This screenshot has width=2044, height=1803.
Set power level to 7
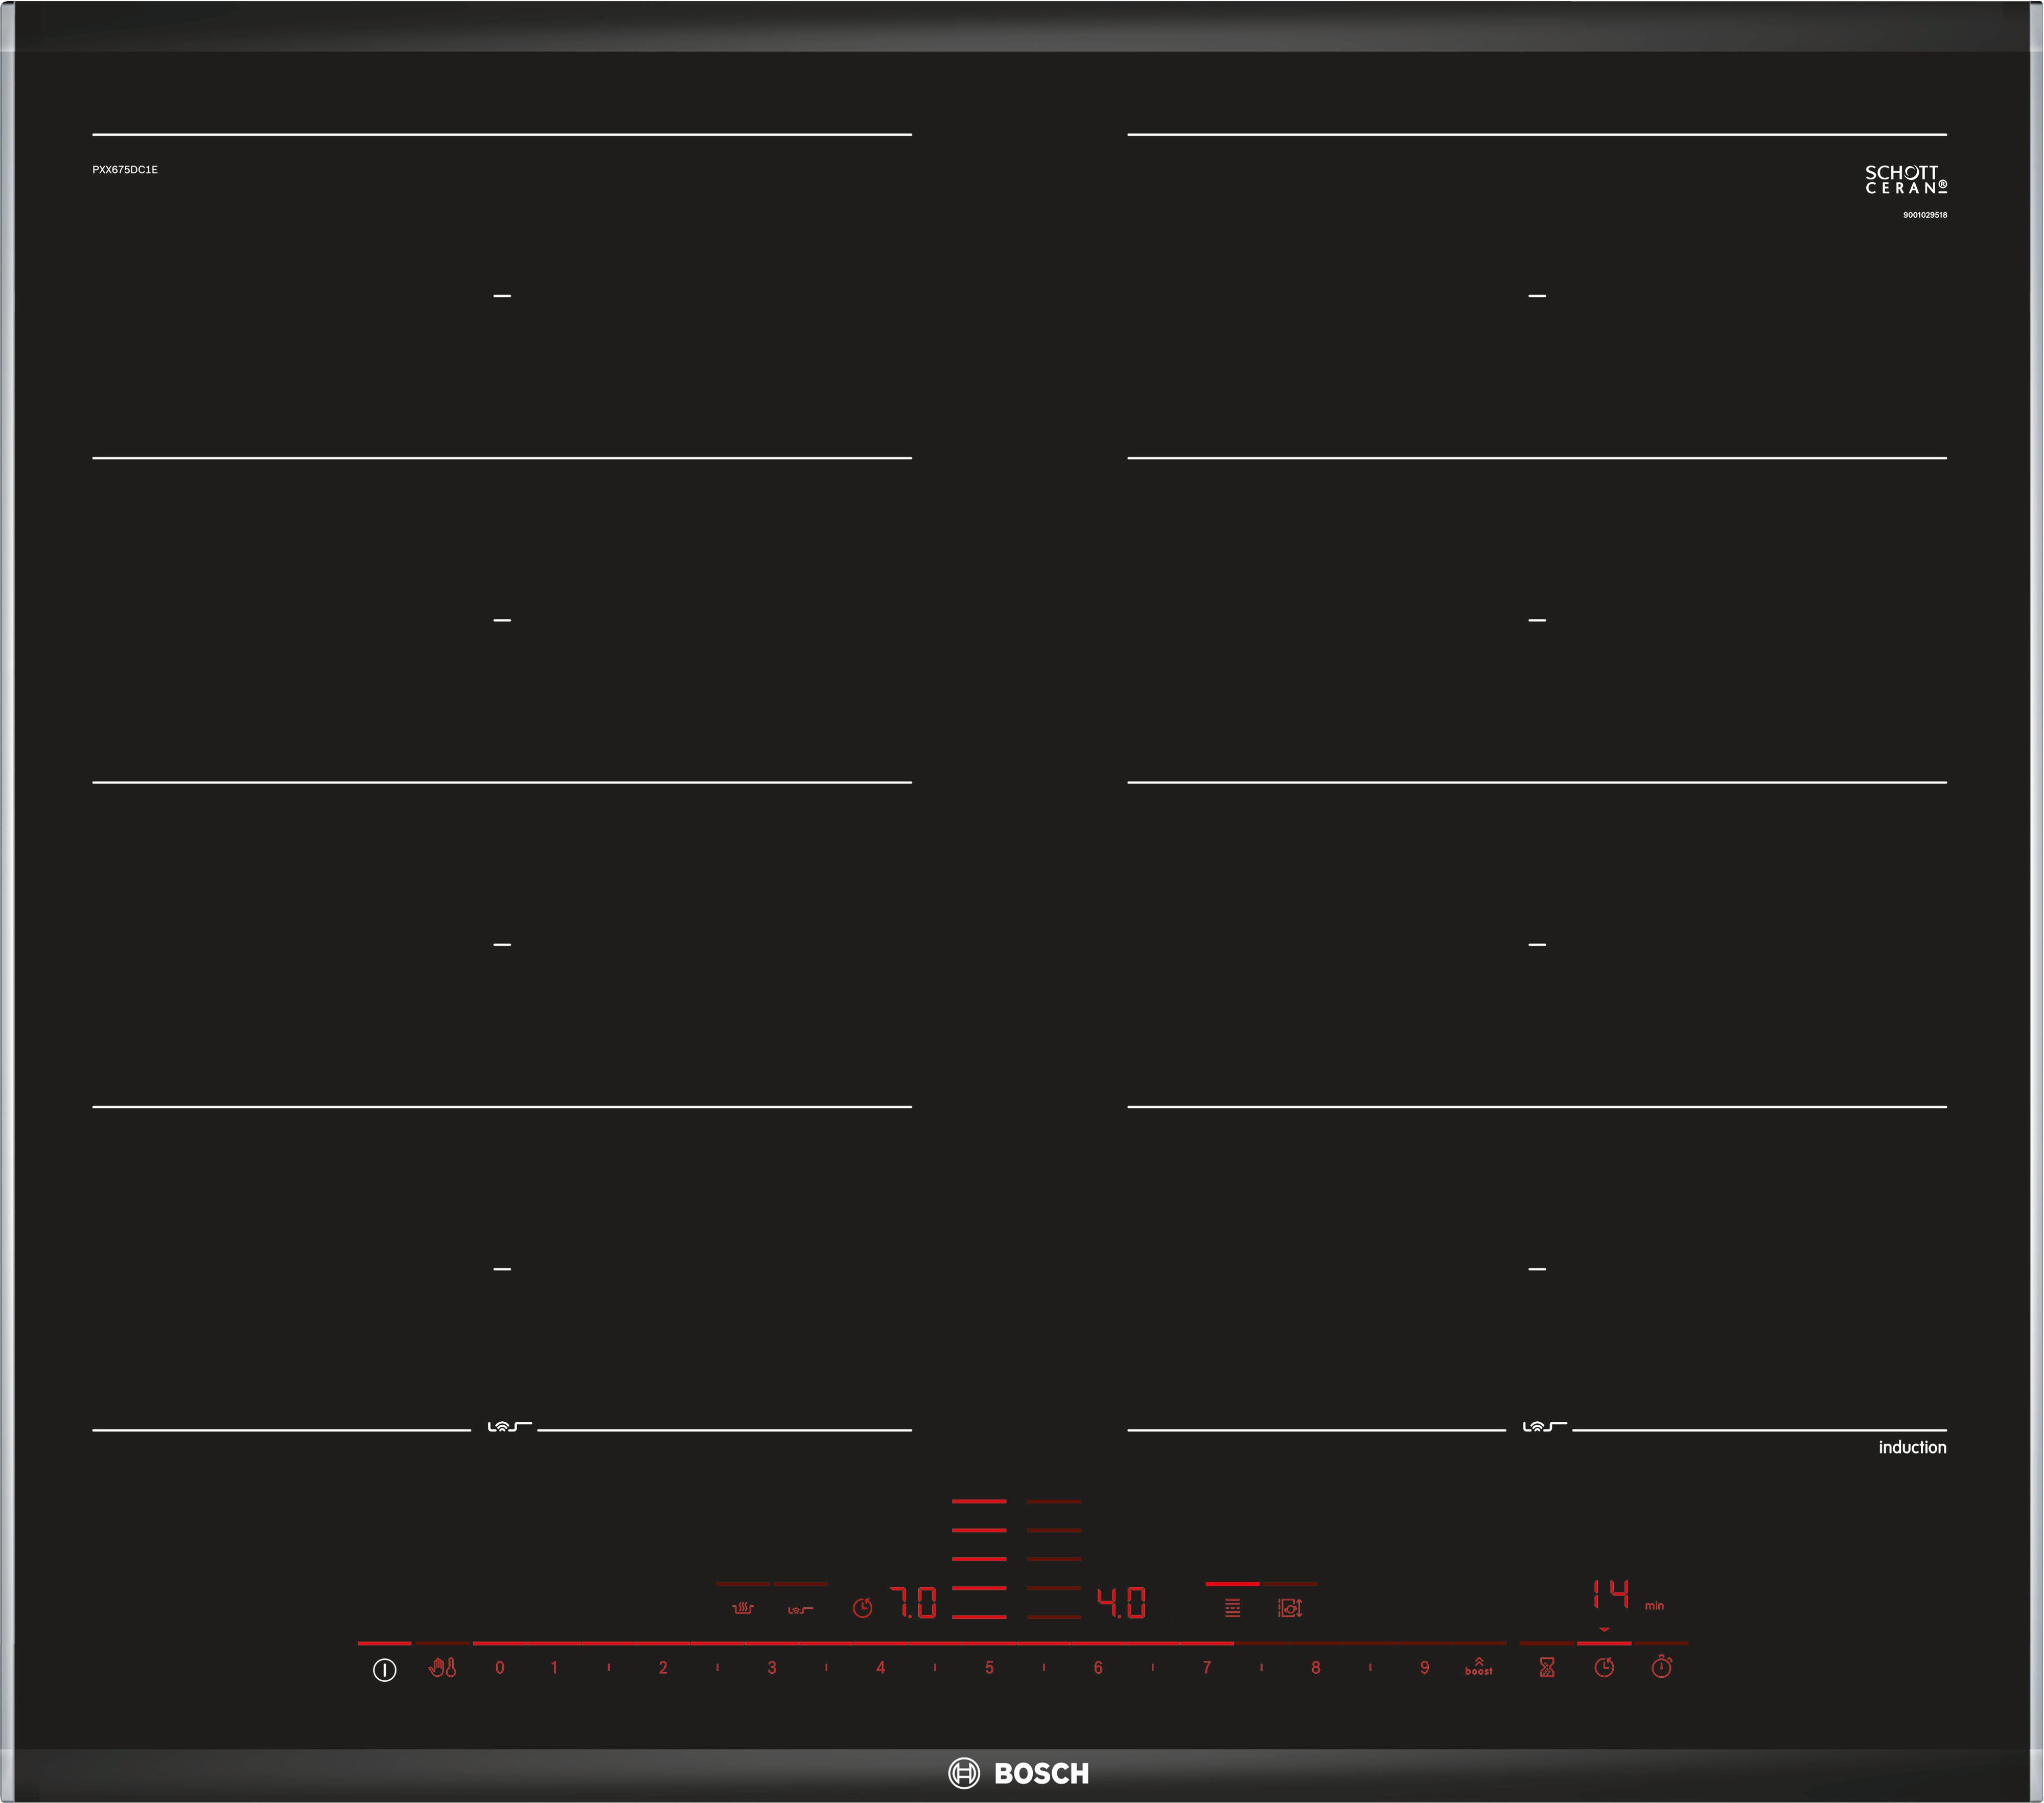[x=1207, y=1667]
